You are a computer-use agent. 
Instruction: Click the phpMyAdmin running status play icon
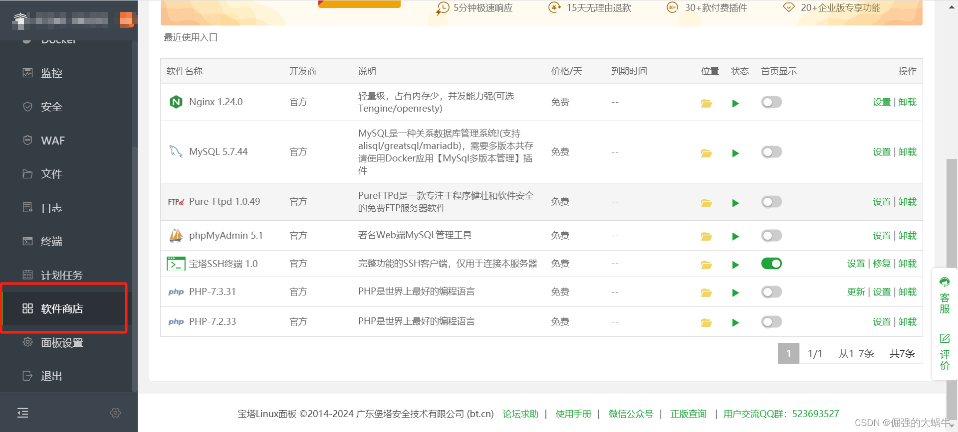pos(735,236)
